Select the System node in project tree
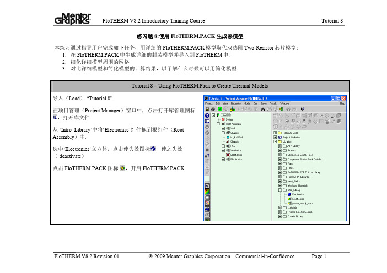The height and width of the screenshot is (273, 387). 229,119
